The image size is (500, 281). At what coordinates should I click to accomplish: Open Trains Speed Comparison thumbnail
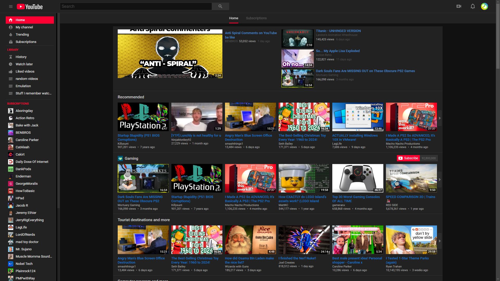click(x=411, y=178)
